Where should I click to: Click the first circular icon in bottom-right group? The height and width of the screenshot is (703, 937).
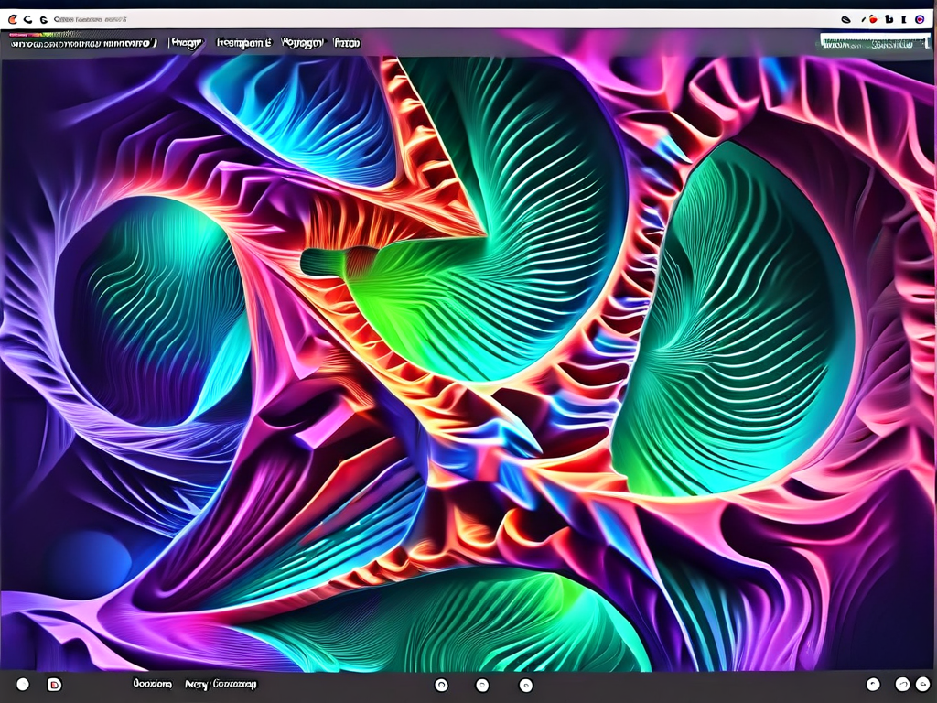(x=873, y=684)
